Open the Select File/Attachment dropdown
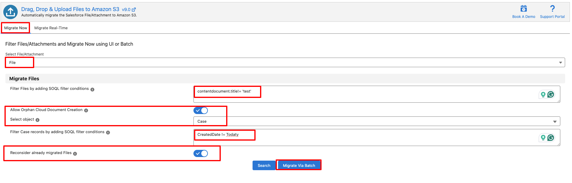 pyautogui.click(x=285, y=62)
